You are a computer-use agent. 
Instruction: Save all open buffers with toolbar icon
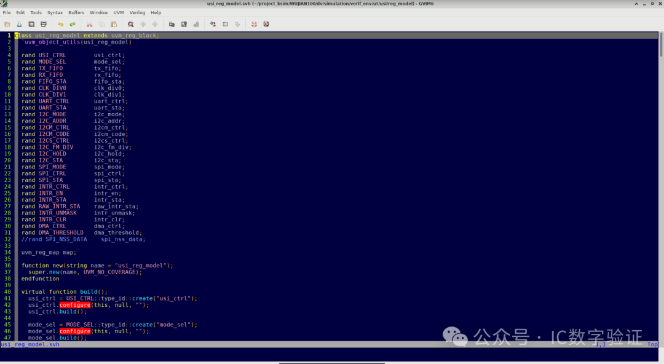pyautogui.click(x=31, y=24)
